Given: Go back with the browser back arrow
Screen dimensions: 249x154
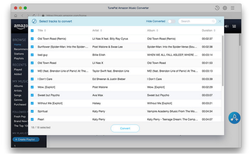Looking at the screenshot, I should click(22, 16).
